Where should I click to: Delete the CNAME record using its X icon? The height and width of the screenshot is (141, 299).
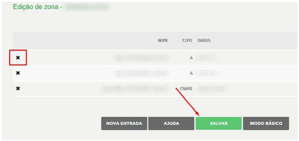click(x=18, y=89)
